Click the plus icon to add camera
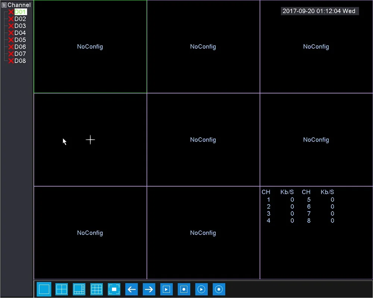Image resolution: width=373 pixels, height=298 pixels. pos(90,140)
